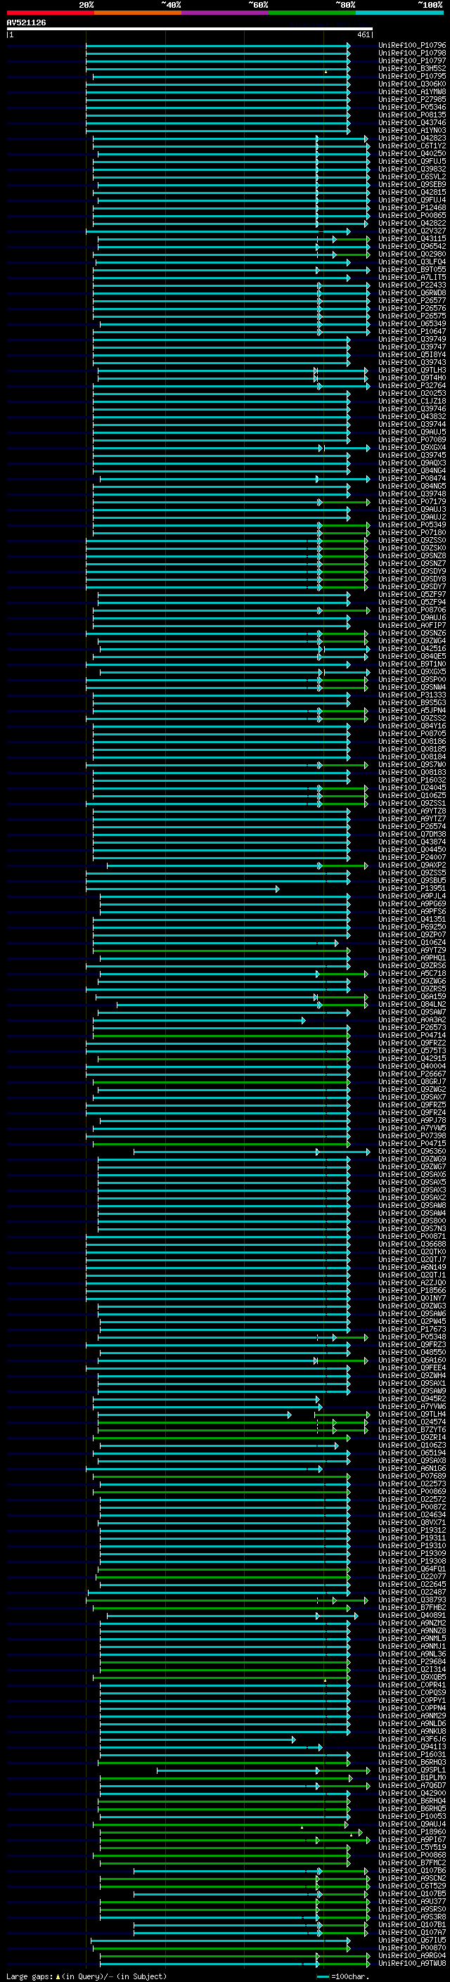
Task: Click the Large gaps legend text
Action: 86,1976
